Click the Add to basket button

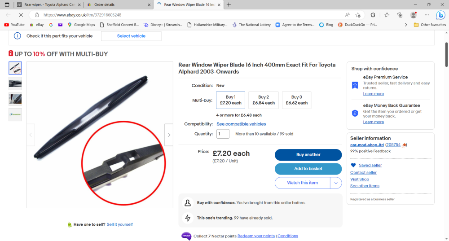308,169
